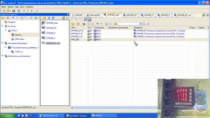The image size is (210, 118).
Task: Click horizontal scrollbar left arrow under table
Action: tap(72, 107)
